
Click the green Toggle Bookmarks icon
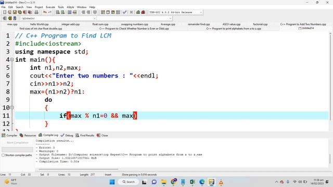(10, 18)
